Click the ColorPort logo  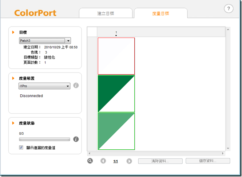pos(35,13)
